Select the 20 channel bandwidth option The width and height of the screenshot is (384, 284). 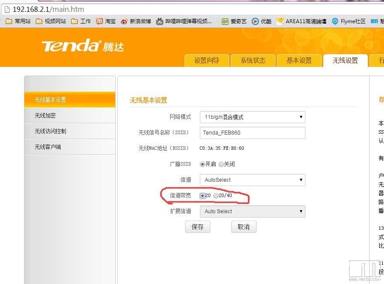tap(202, 196)
